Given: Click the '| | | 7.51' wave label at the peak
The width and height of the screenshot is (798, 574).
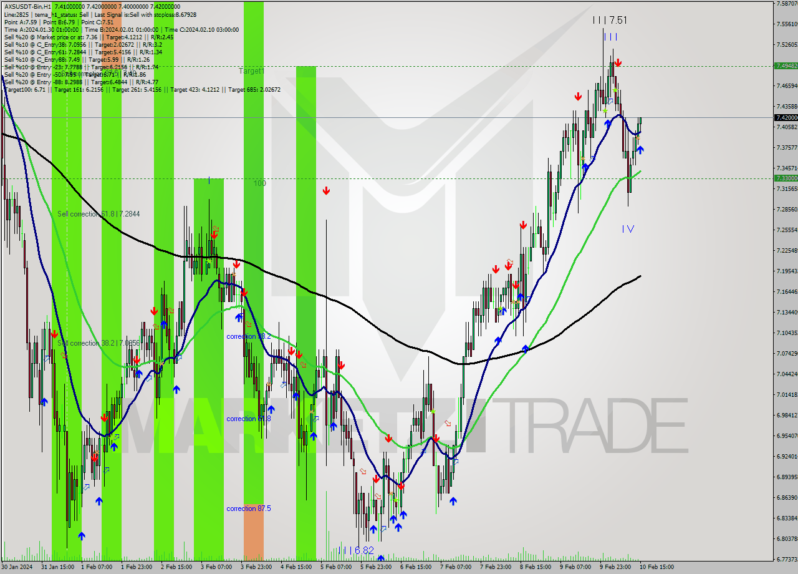Looking at the screenshot, I should pos(610,20).
